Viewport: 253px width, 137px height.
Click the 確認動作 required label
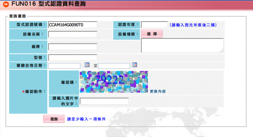(34, 92)
